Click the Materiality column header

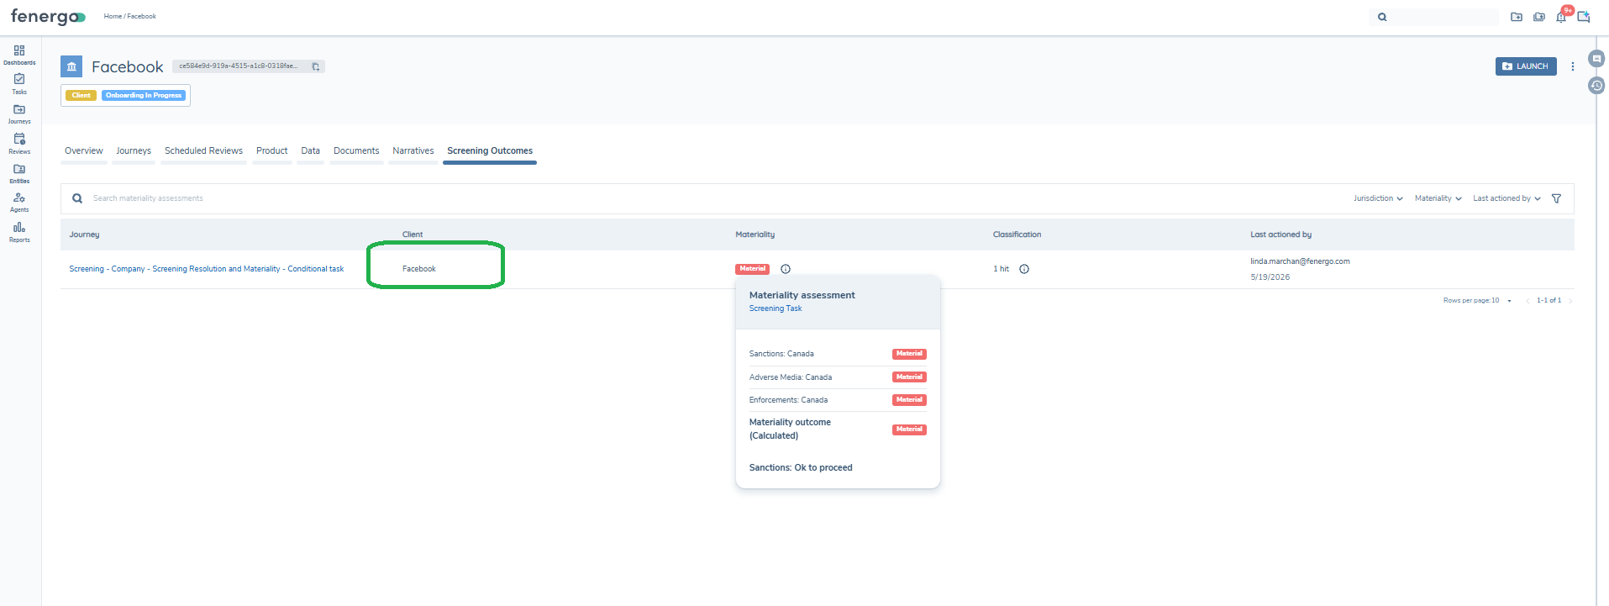coord(755,234)
